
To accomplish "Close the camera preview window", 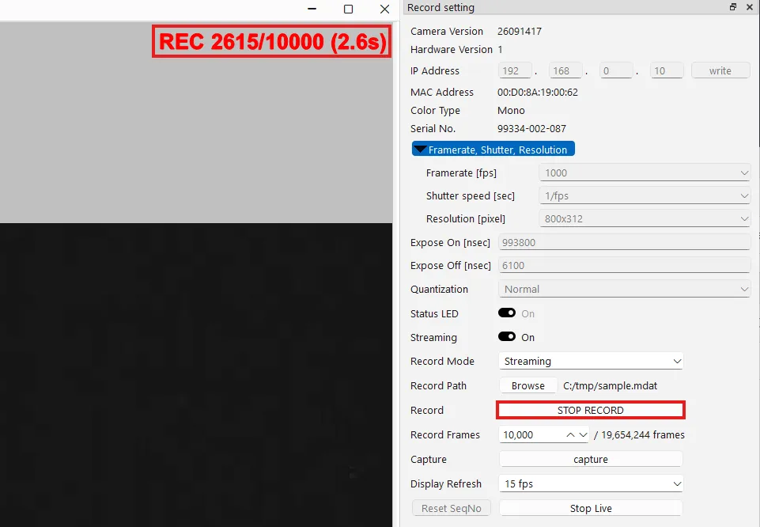I will (x=384, y=9).
